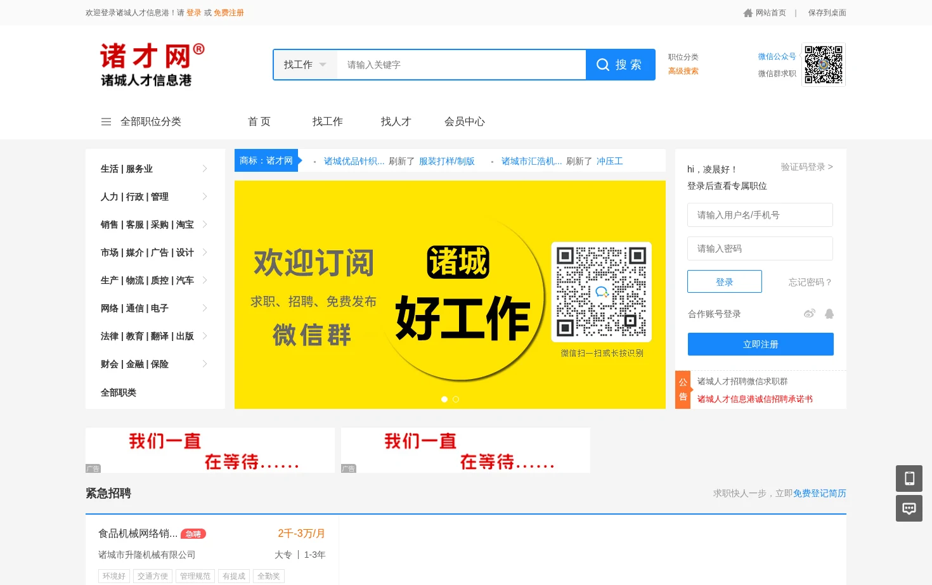Select the second banner slide dot
The height and width of the screenshot is (585, 932).
456,399
